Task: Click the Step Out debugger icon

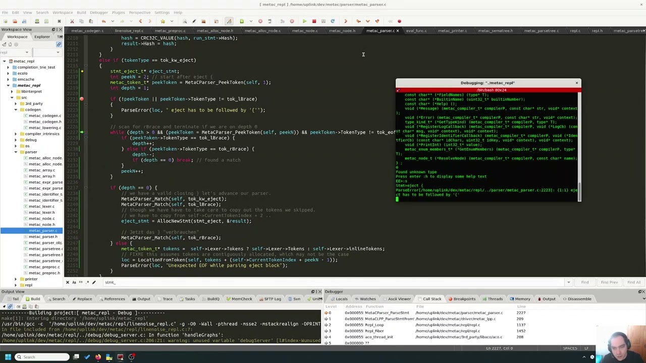Action: coord(378,21)
